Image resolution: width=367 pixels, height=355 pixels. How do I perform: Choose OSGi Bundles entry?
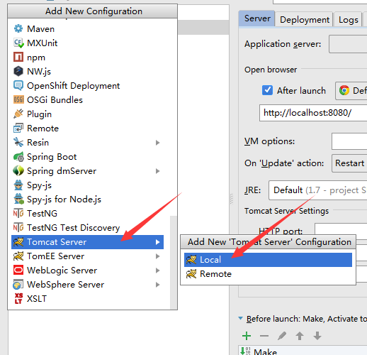click(87, 100)
